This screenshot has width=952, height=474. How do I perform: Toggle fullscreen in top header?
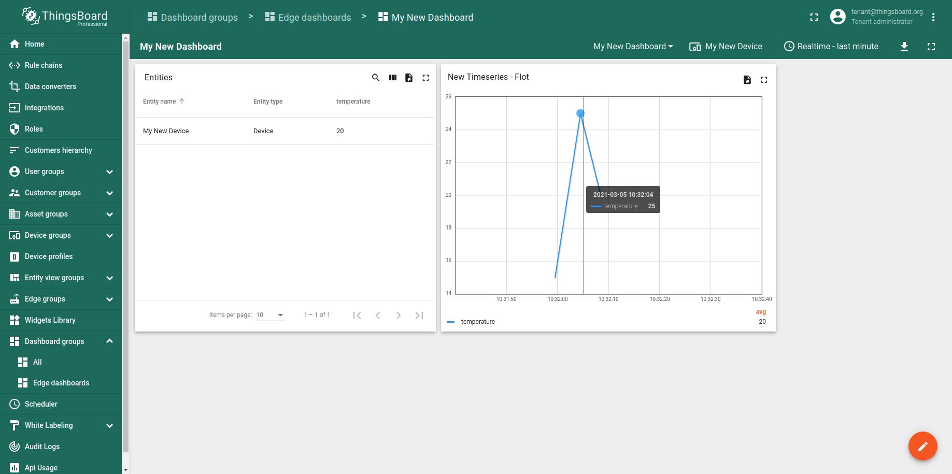coord(814,17)
